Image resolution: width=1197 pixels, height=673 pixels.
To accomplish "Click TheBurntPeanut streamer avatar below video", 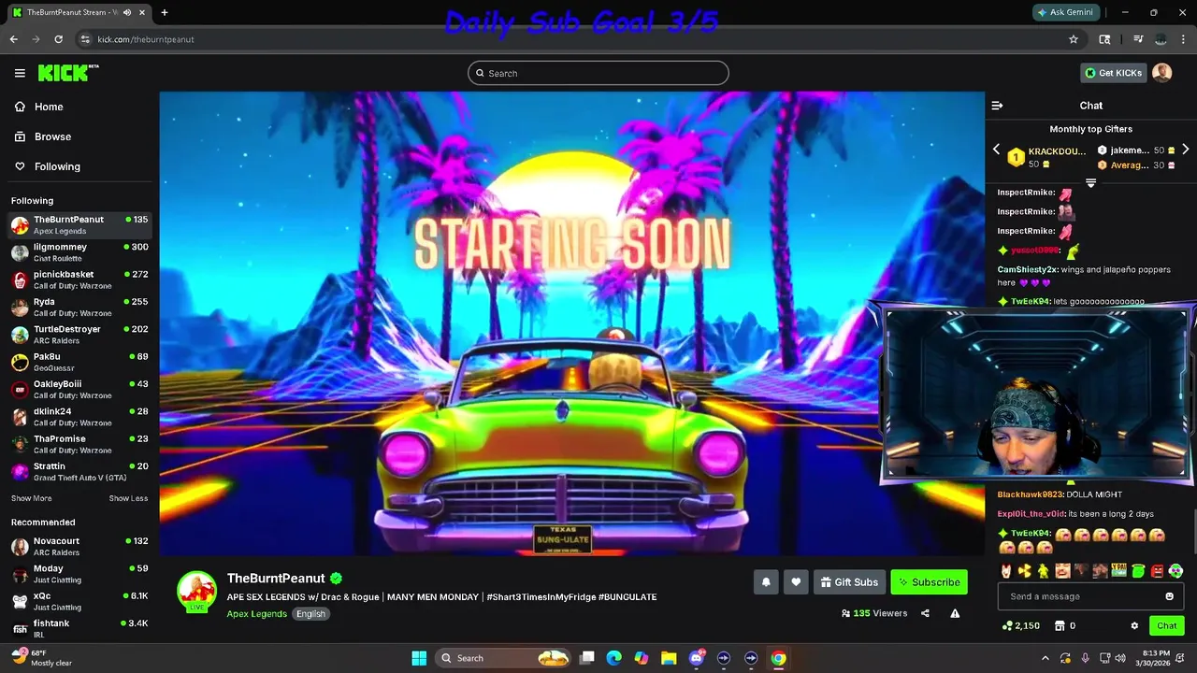I will tap(196, 591).
